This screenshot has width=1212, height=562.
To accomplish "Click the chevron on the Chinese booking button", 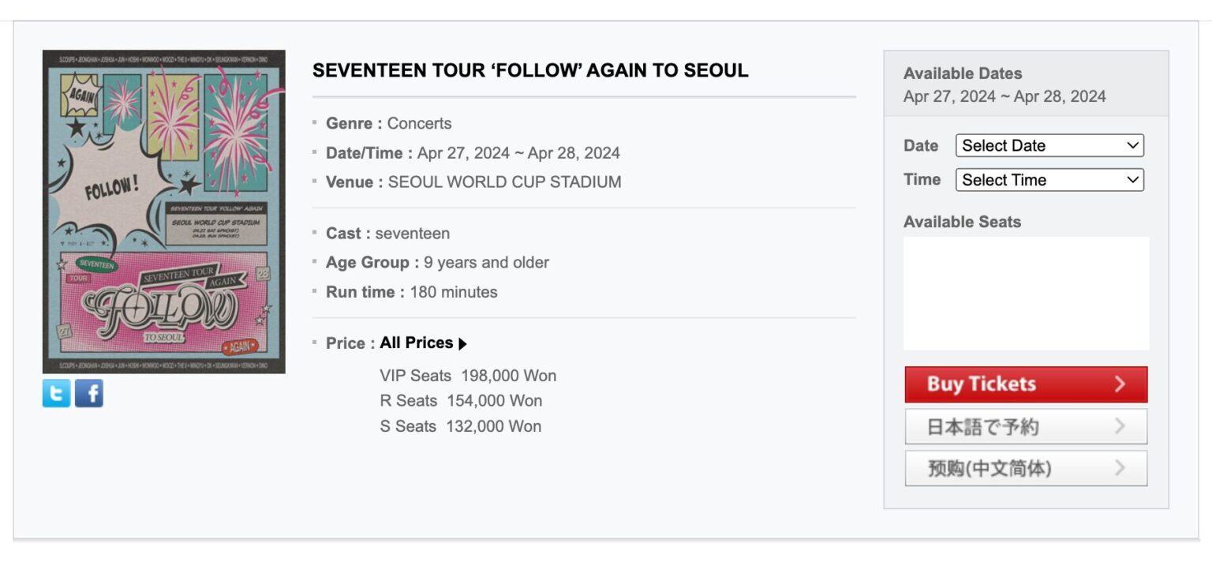I will point(1120,469).
